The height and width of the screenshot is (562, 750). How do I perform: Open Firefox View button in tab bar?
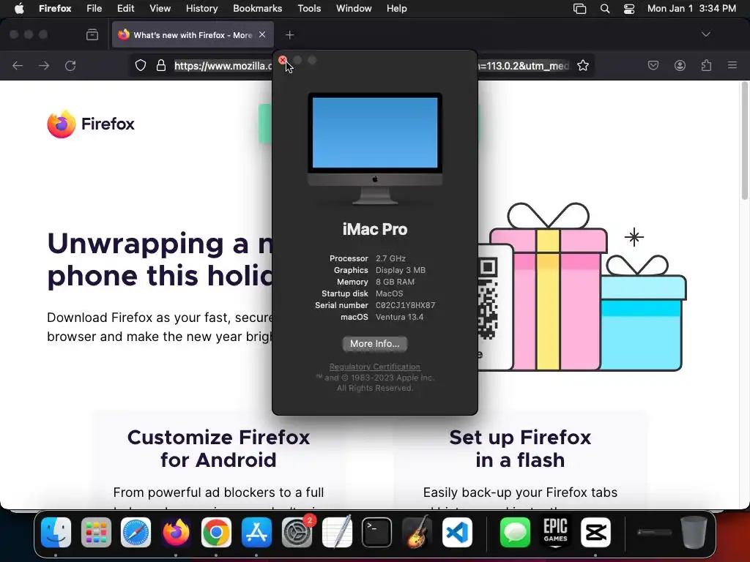pos(92,35)
